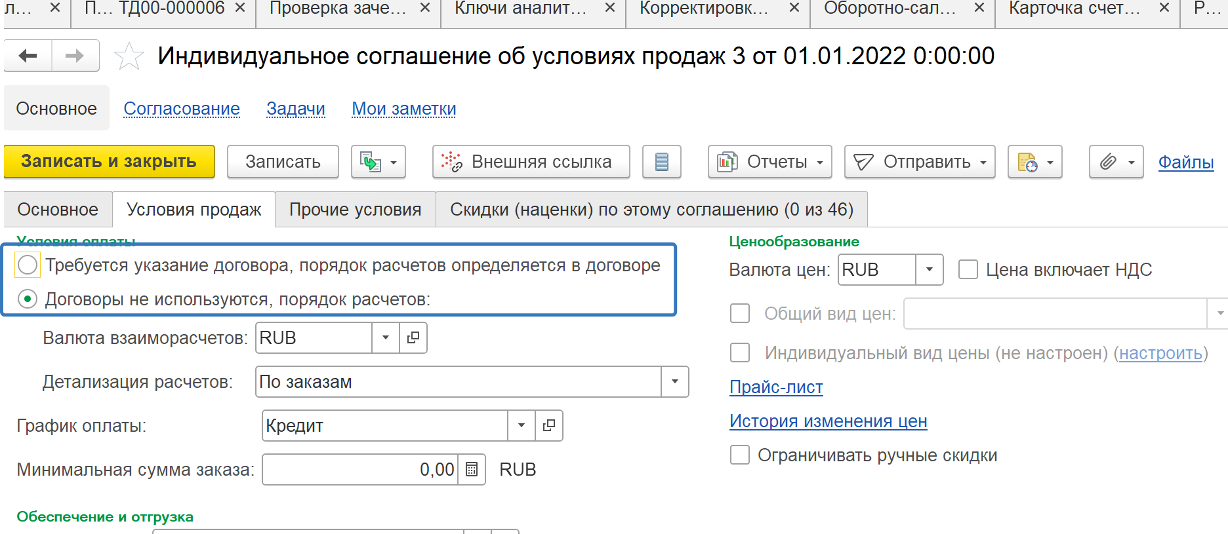Viewport: 1228px width, 534px height.
Task: Select the top Основное navigation item
Action: (56, 108)
